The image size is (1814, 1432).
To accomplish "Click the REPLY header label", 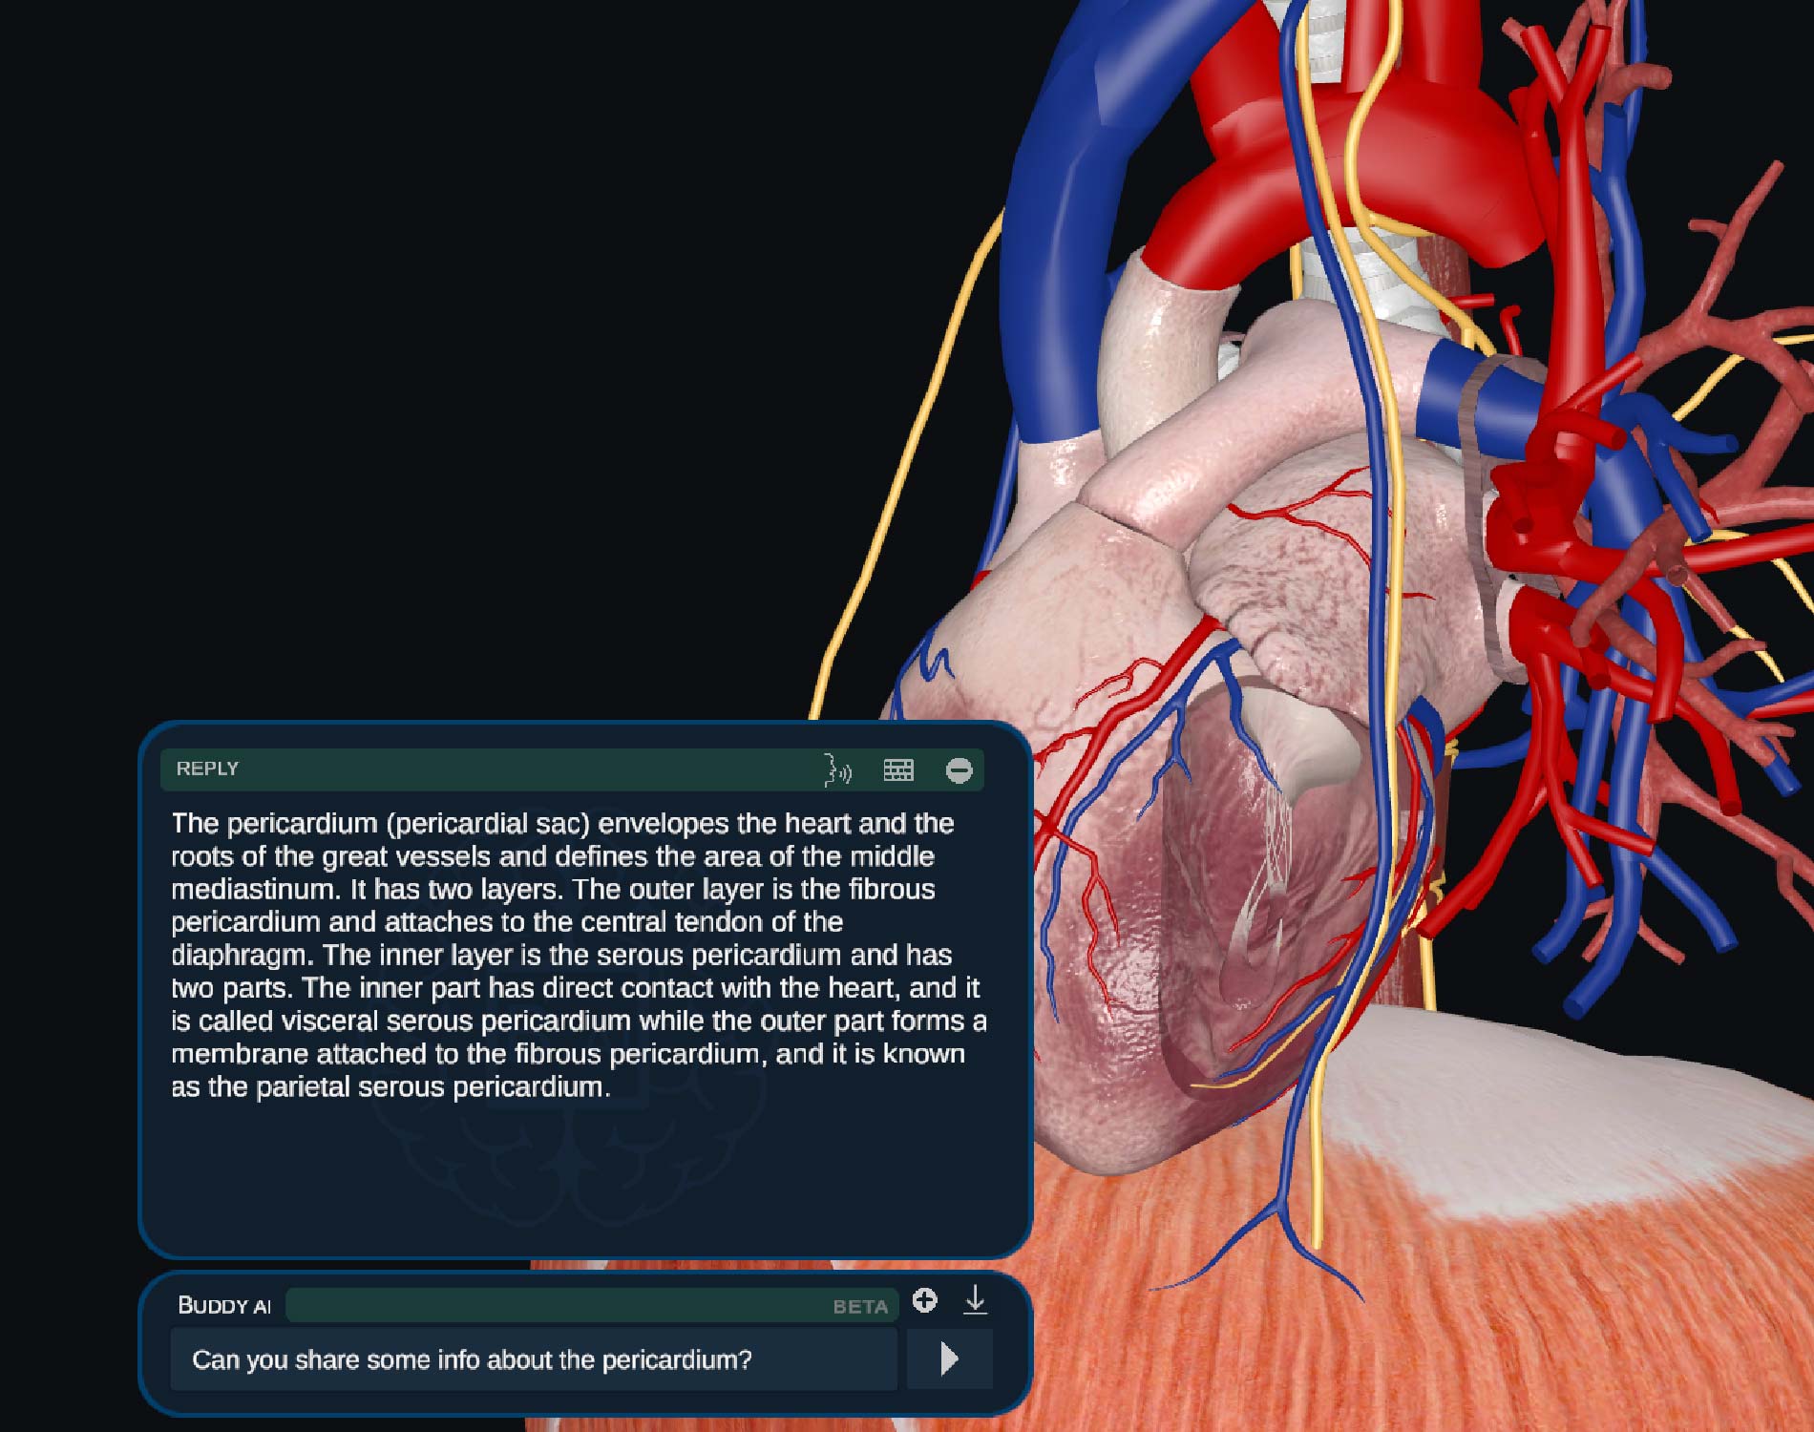I will pyautogui.click(x=207, y=769).
